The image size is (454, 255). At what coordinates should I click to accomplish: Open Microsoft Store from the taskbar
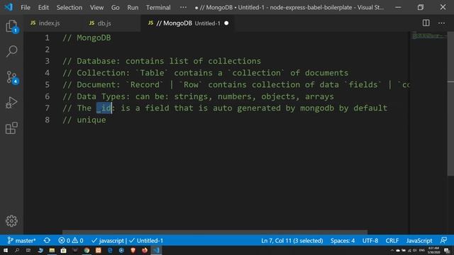[63, 250]
